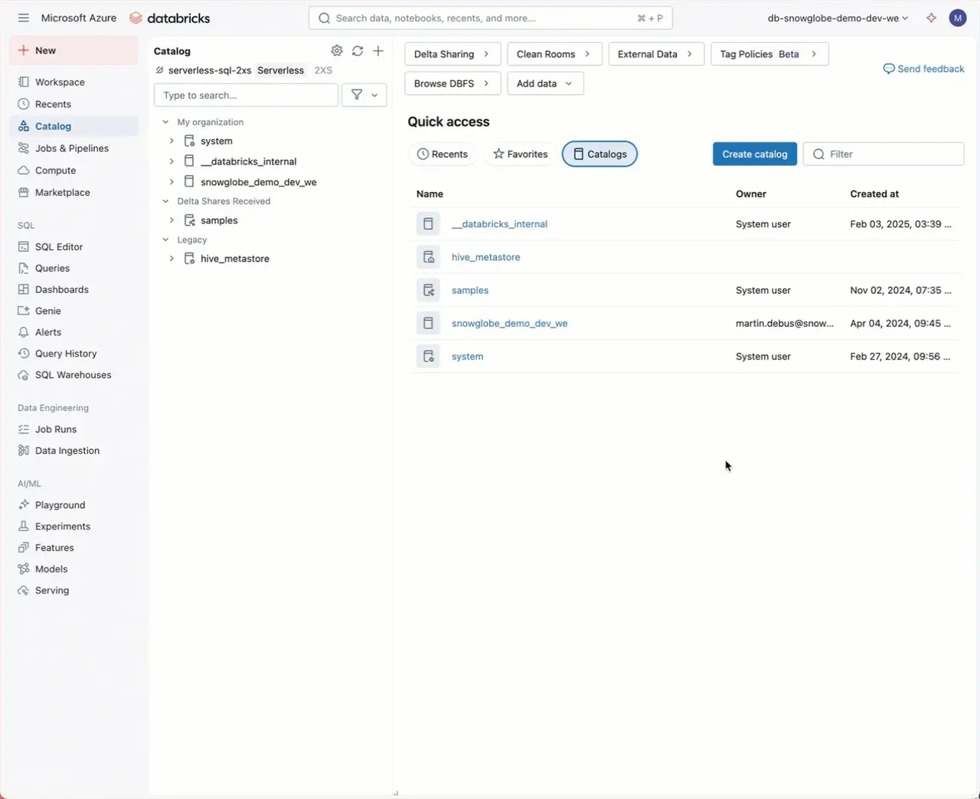Open workspace switcher db-snowglobe-demo-dev-we

point(838,18)
